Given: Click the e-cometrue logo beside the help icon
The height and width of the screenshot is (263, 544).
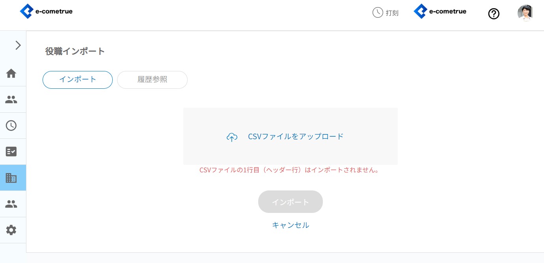Looking at the screenshot, I should tap(440, 11).
